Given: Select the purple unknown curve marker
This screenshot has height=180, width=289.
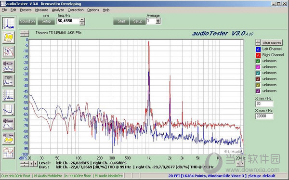Looking at the screenshot, I should pos(258,91).
